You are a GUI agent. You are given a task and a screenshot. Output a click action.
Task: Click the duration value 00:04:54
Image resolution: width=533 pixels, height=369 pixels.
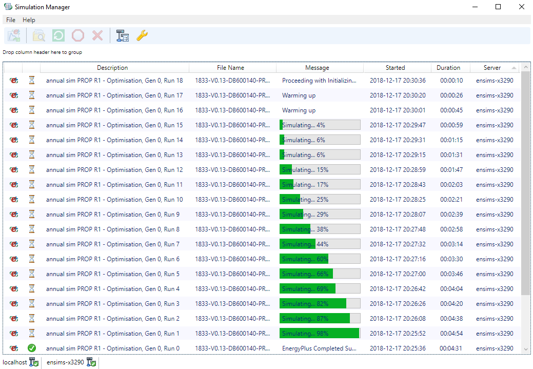[x=451, y=333]
